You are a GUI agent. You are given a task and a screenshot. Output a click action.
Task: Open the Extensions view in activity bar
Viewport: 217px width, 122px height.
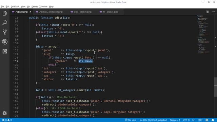tap(5, 51)
